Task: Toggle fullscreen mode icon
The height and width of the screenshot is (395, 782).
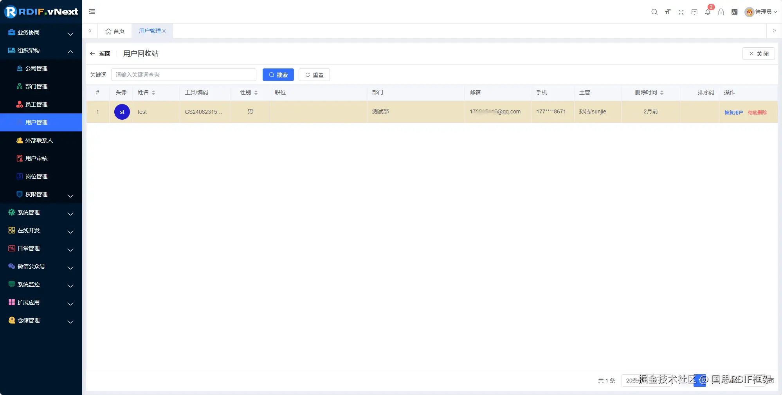Action: [681, 12]
